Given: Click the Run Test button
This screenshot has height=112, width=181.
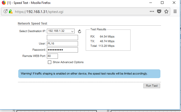Looking at the screenshot, I should tap(152, 86).
